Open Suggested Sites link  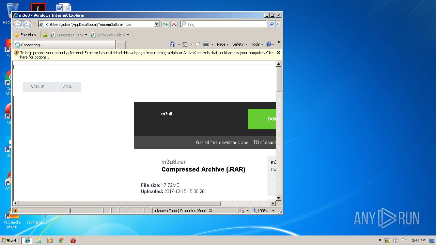pos(68,35)
